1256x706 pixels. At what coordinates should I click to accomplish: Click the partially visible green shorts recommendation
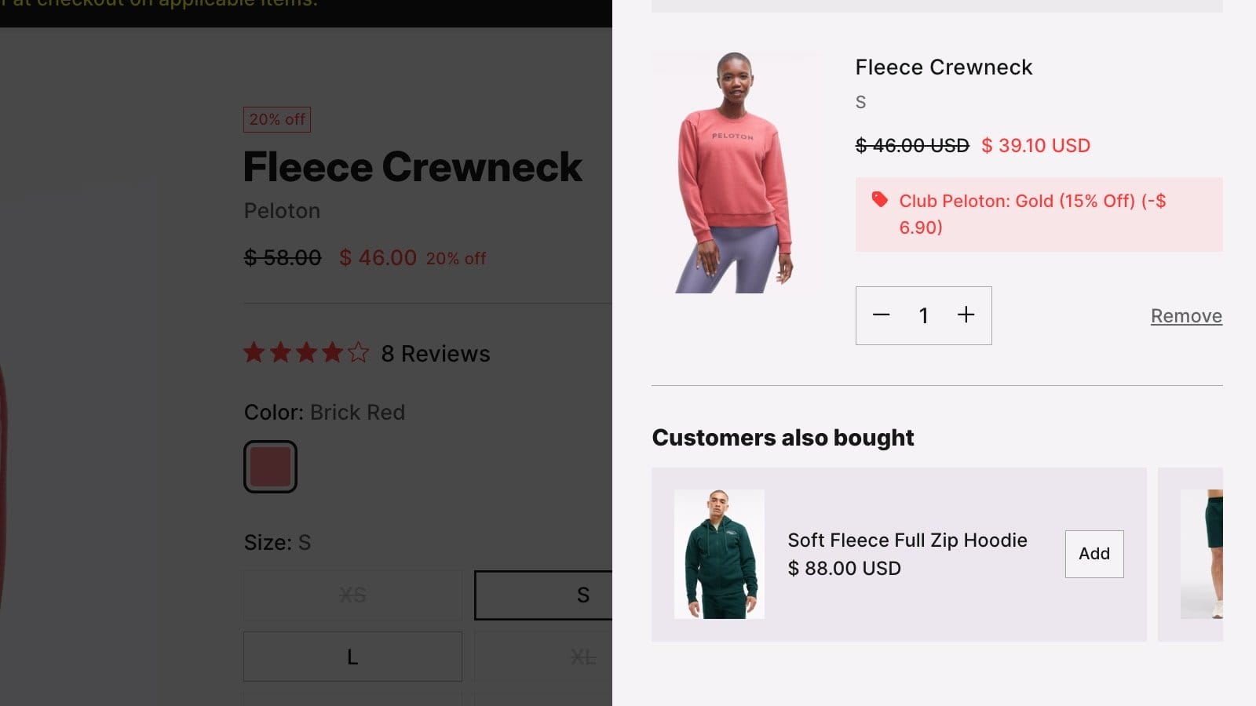coord(1201,554)
